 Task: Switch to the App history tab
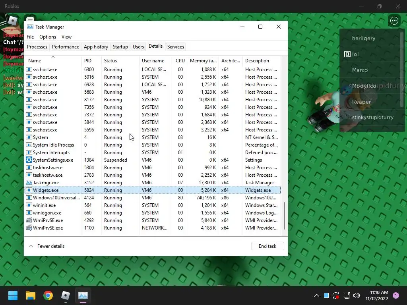96,47
